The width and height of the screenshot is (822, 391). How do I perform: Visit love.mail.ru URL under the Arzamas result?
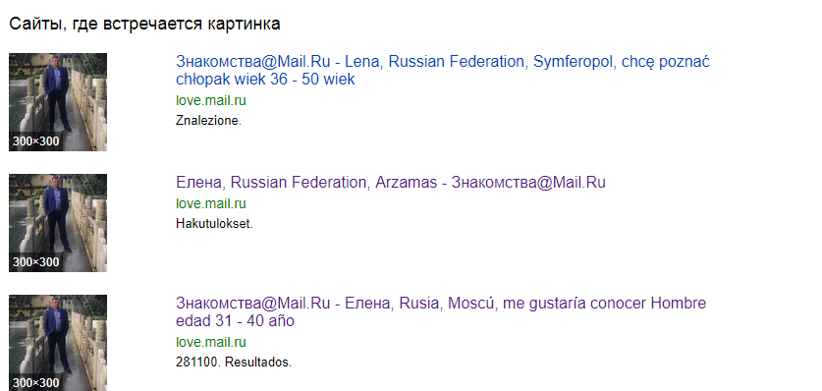211,203
